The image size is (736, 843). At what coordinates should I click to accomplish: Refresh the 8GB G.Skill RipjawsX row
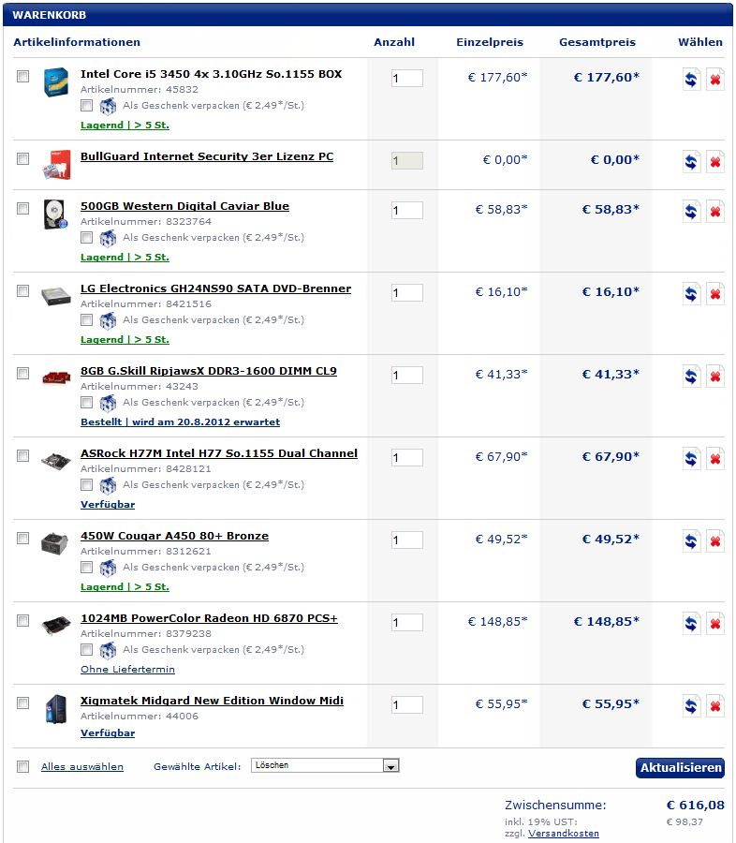pos(691,377)
